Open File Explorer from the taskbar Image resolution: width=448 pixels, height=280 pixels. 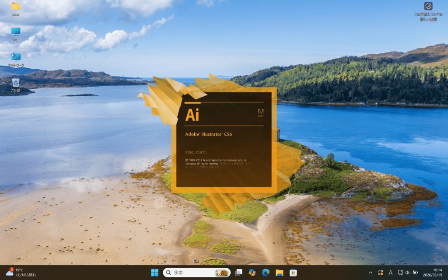tap(279, 273)
